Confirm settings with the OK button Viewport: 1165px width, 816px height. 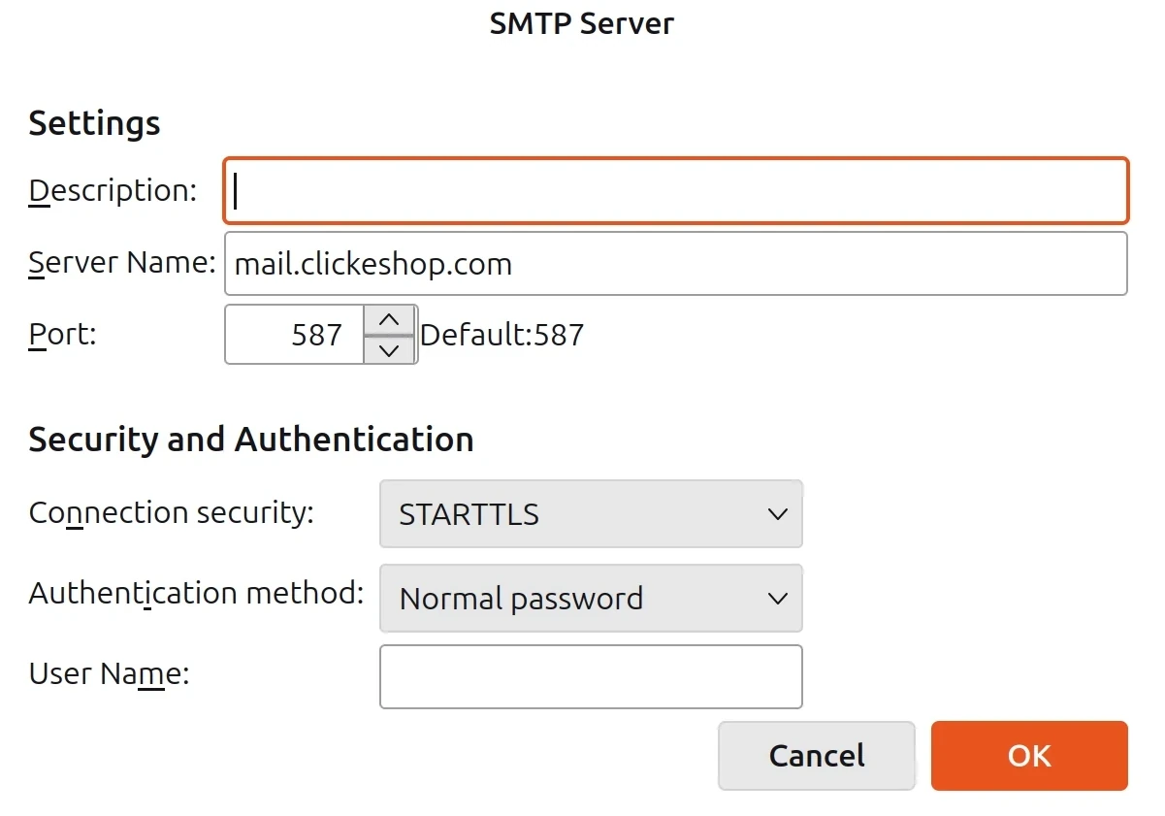(x=1028, y=756)
